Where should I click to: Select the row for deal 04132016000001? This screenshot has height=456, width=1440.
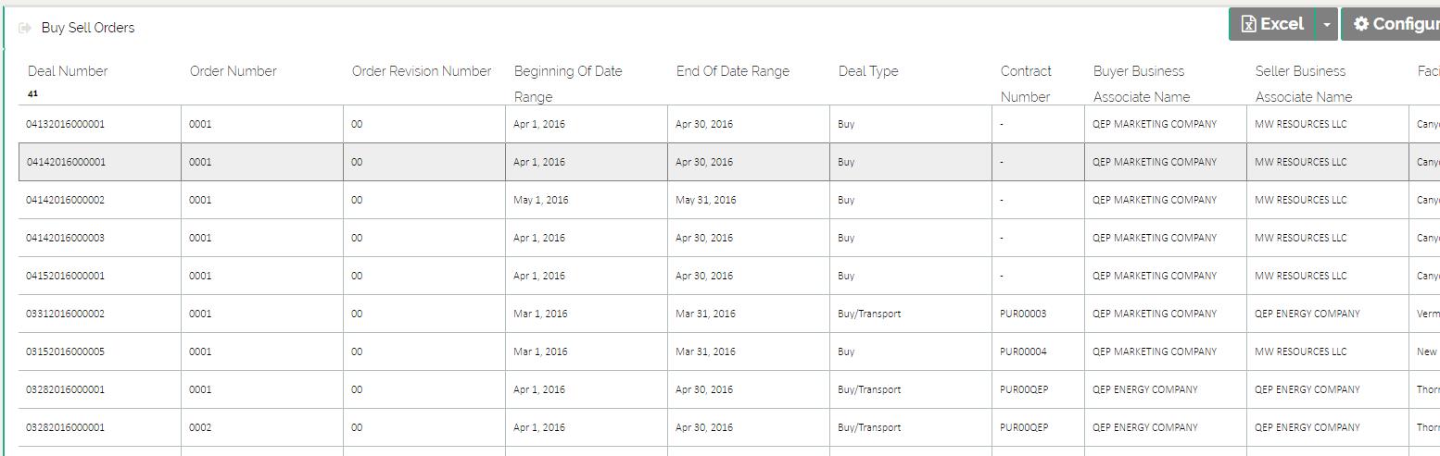[x=66, y=124]
